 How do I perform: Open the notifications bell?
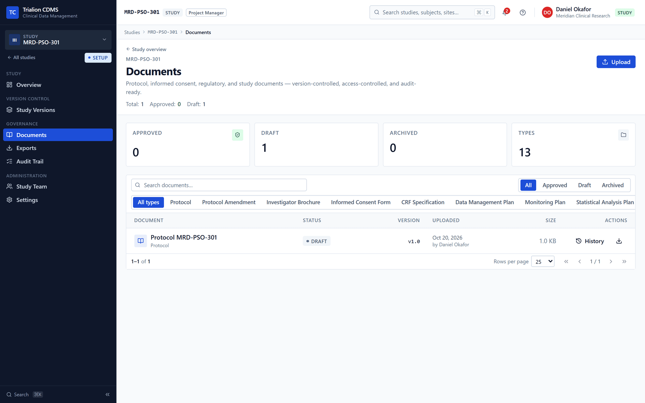point(505,12)
